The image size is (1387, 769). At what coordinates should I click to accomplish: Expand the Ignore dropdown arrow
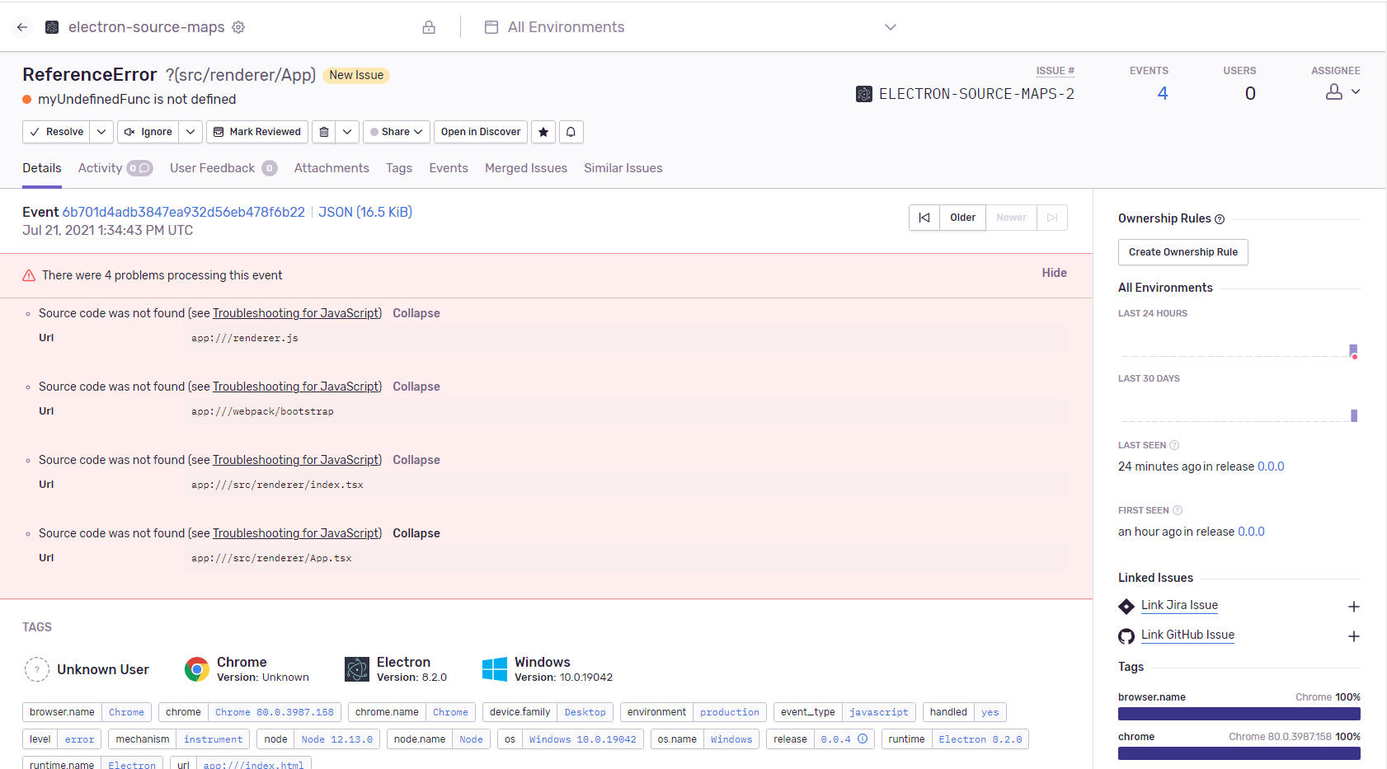click(190, 132)
